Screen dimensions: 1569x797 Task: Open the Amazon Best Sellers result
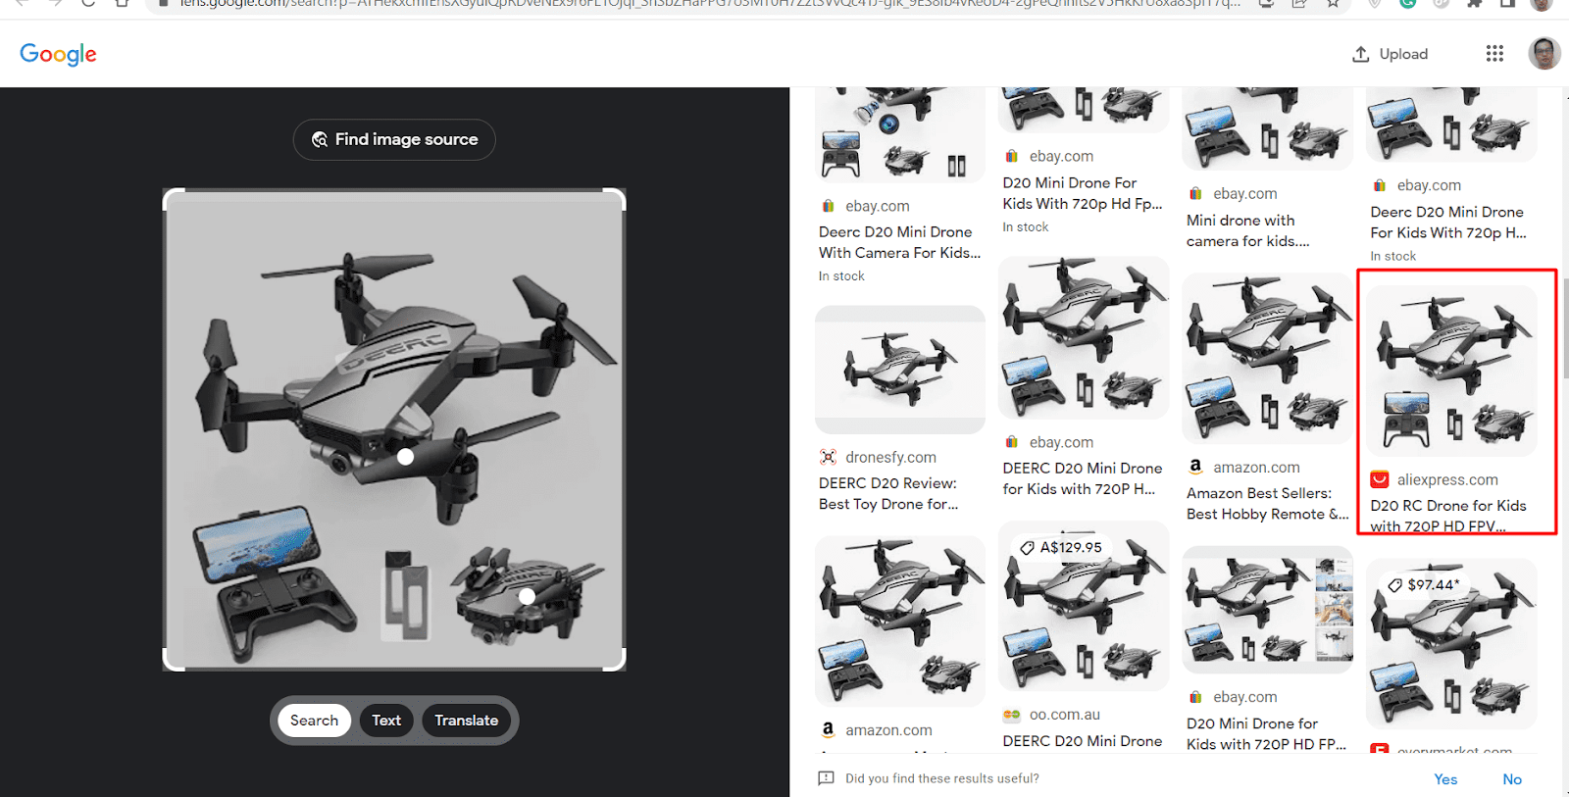[1267, 398]
